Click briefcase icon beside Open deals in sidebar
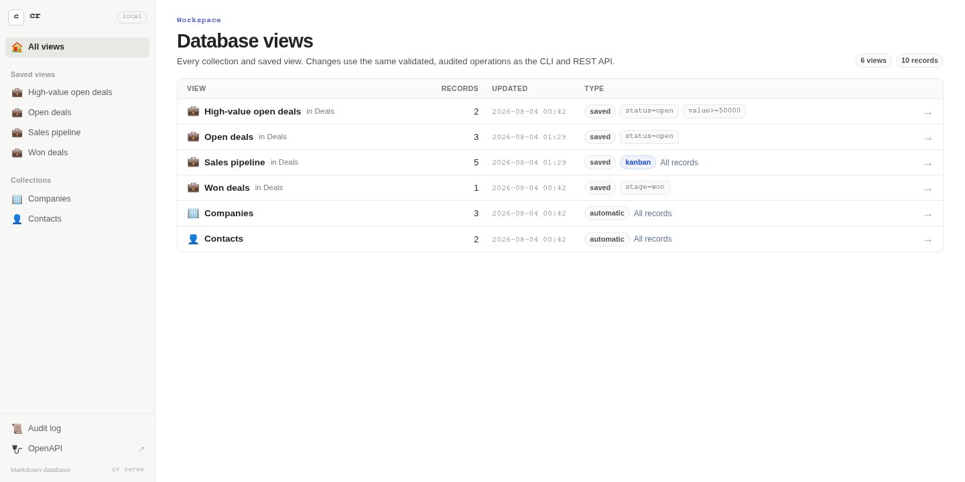Screen dimensions: 965x482 point(17,112)
